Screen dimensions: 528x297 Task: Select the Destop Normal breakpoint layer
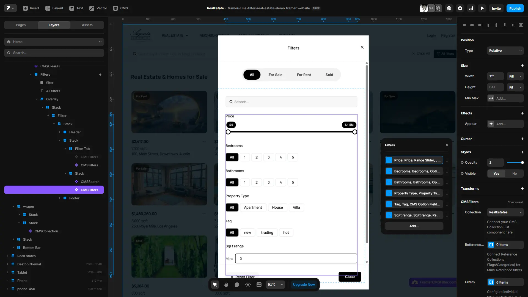(x=29, y=264)
